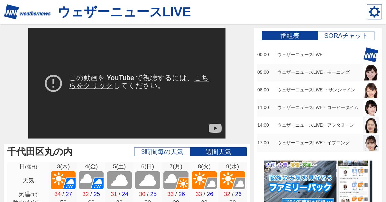This screenshot has width=386, height=202.
Task: Click the ウェザーニュースLiVE page title
Action: (x=124, y=12)
